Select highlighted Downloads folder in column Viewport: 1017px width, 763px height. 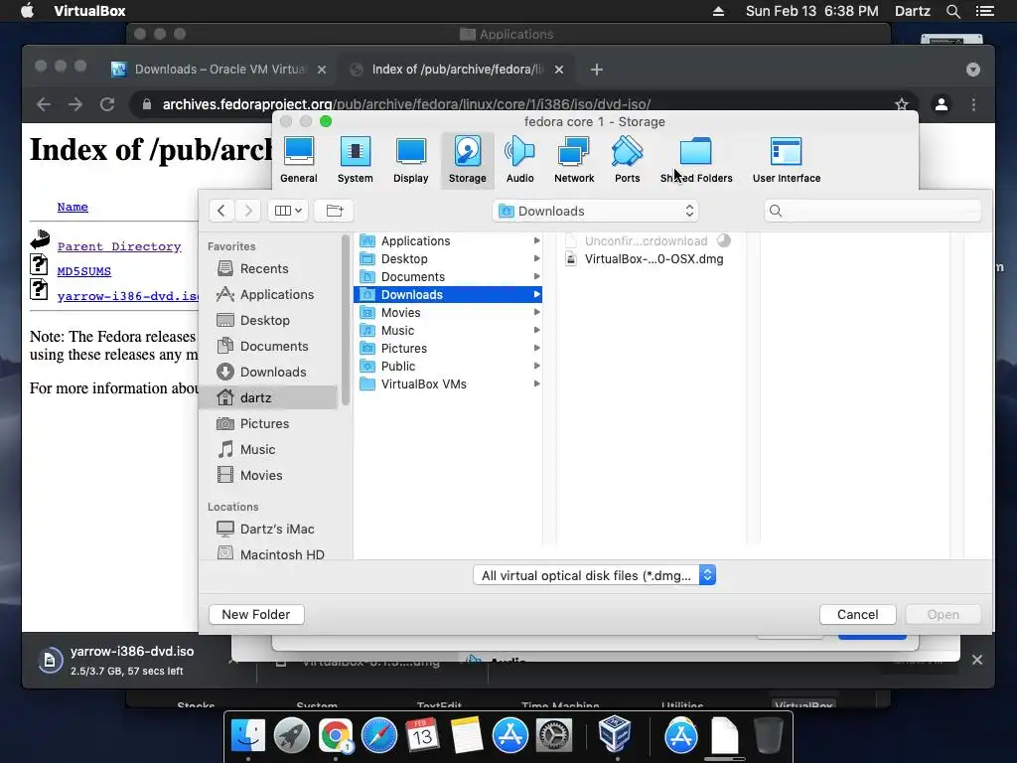click(448, 294)
